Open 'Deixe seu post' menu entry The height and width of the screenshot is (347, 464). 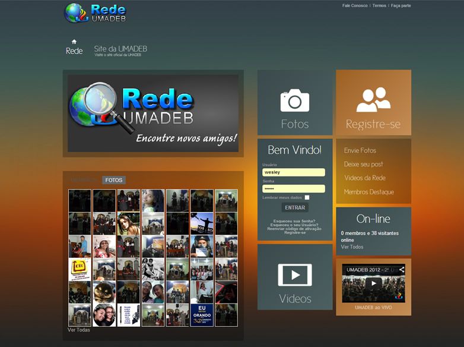363,164
